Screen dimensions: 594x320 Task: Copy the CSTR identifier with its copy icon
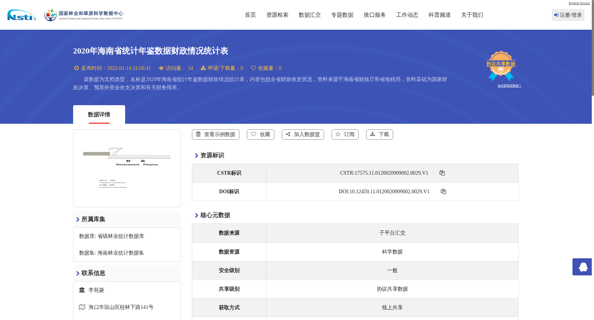[442, 173]
